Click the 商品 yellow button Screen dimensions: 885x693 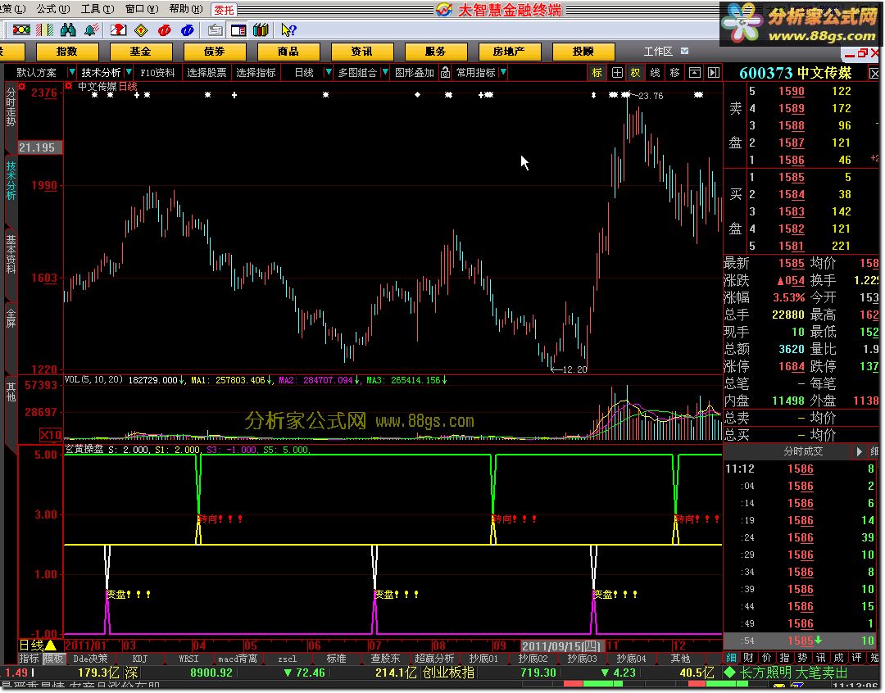click(288, 52)
